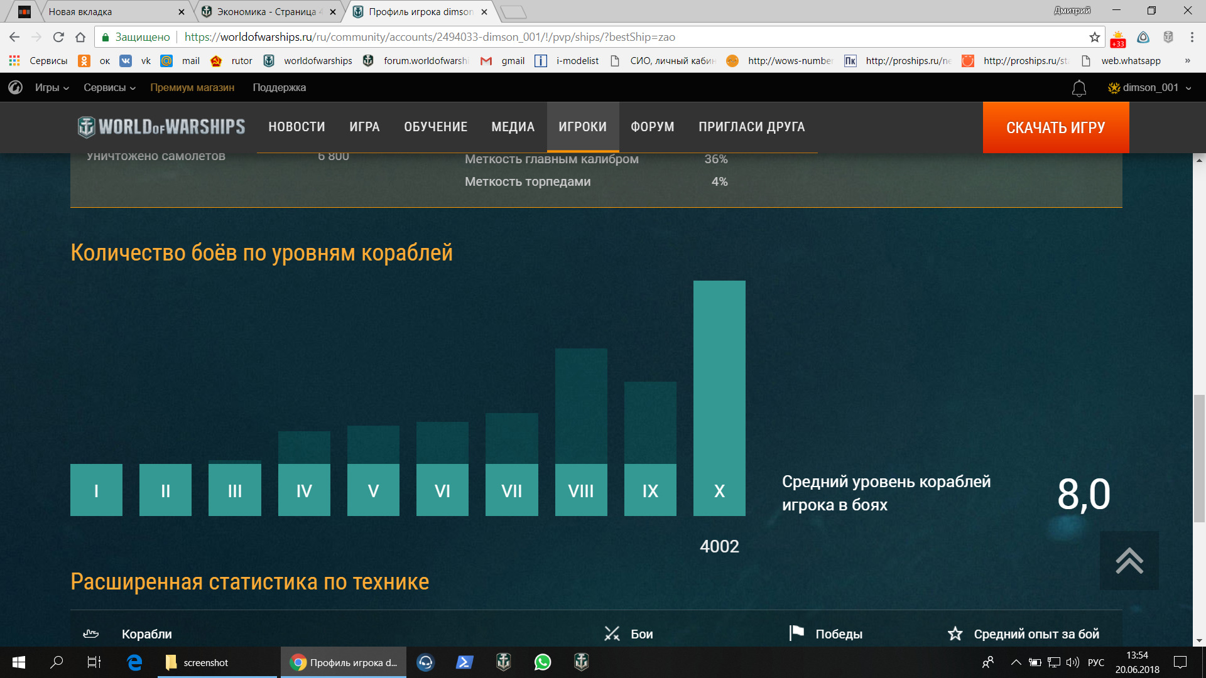Image resolution: width=1206 pixels, height=678 pixels.
Task: Open the Chrome menu three-dots icon
Action: (x=1192, y=37)
